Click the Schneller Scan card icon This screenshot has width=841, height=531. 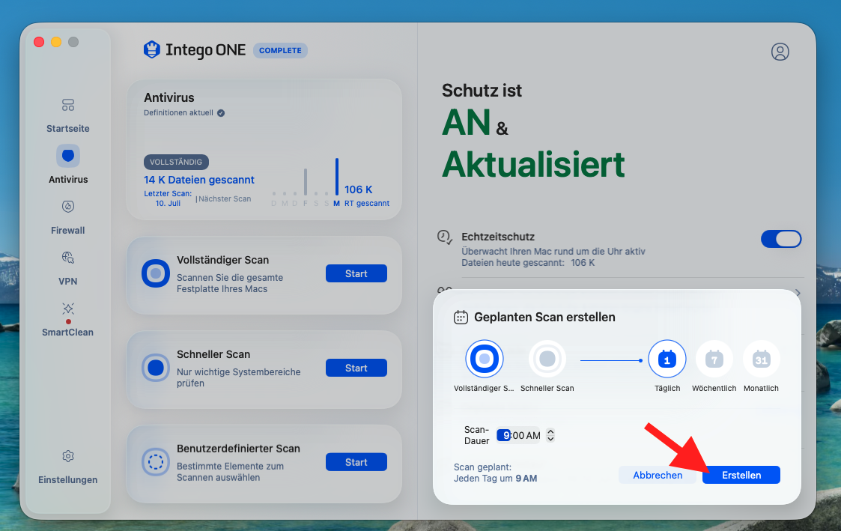156,368
